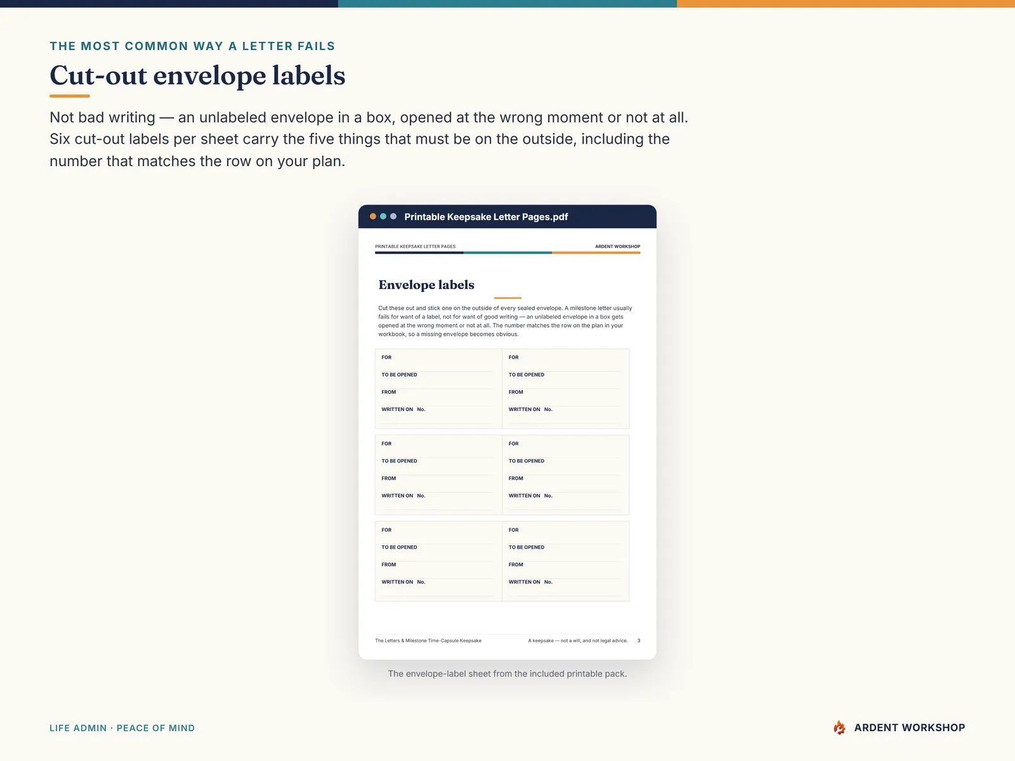The height and width of the screenshot is (761, 1015).
Task: Click the PDF paragraph starting 'Cut these out and stick'
Action: tap(506, 321)
